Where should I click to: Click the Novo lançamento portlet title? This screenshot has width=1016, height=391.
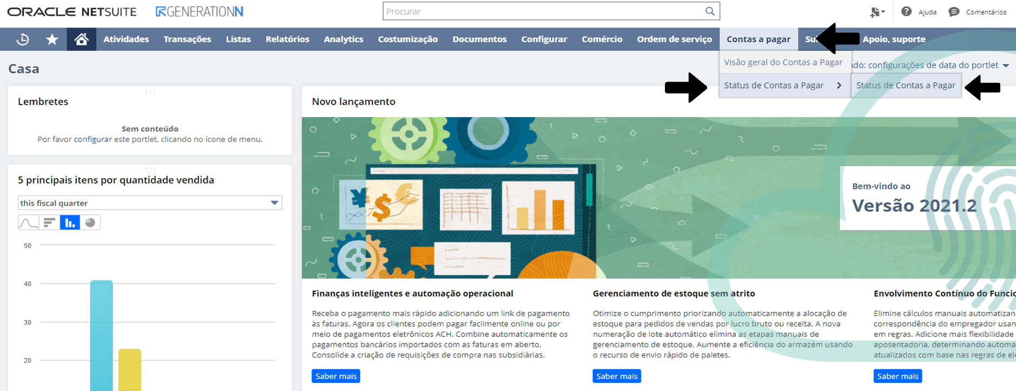tap(354, 102)
